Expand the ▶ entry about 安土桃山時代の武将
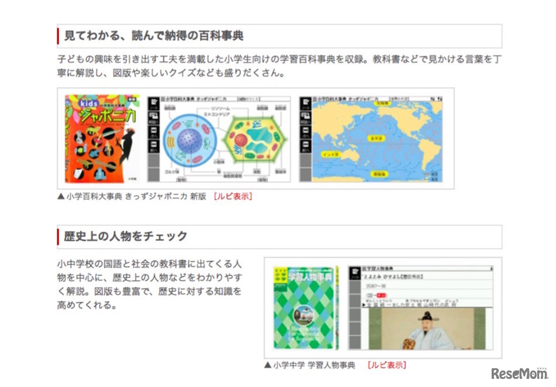Screen dimensions: 556x387 (x=363, y=304)
